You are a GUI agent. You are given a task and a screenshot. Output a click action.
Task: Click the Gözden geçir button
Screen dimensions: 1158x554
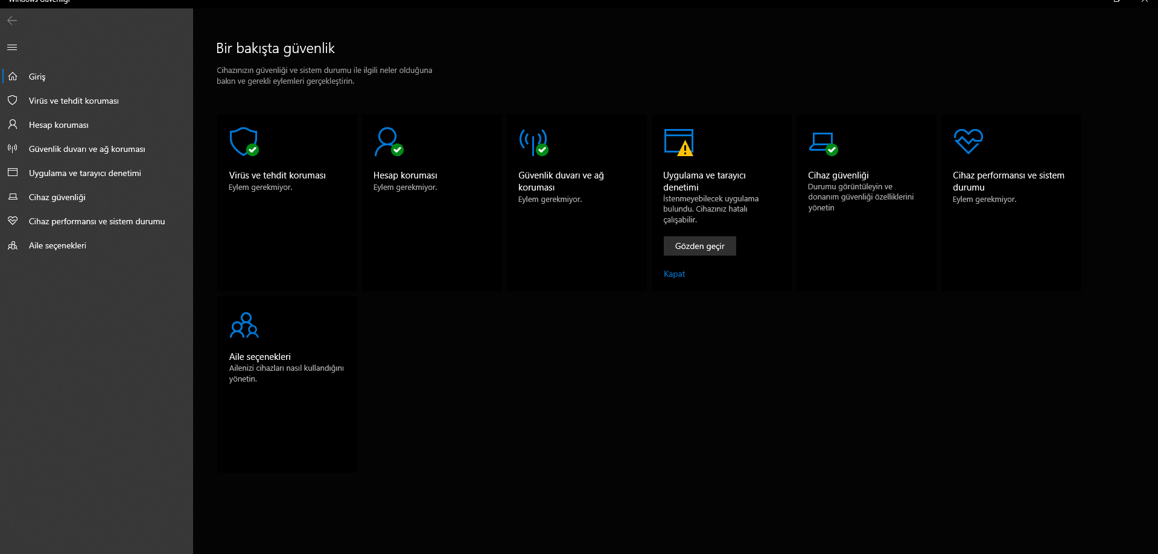point(700,246)
